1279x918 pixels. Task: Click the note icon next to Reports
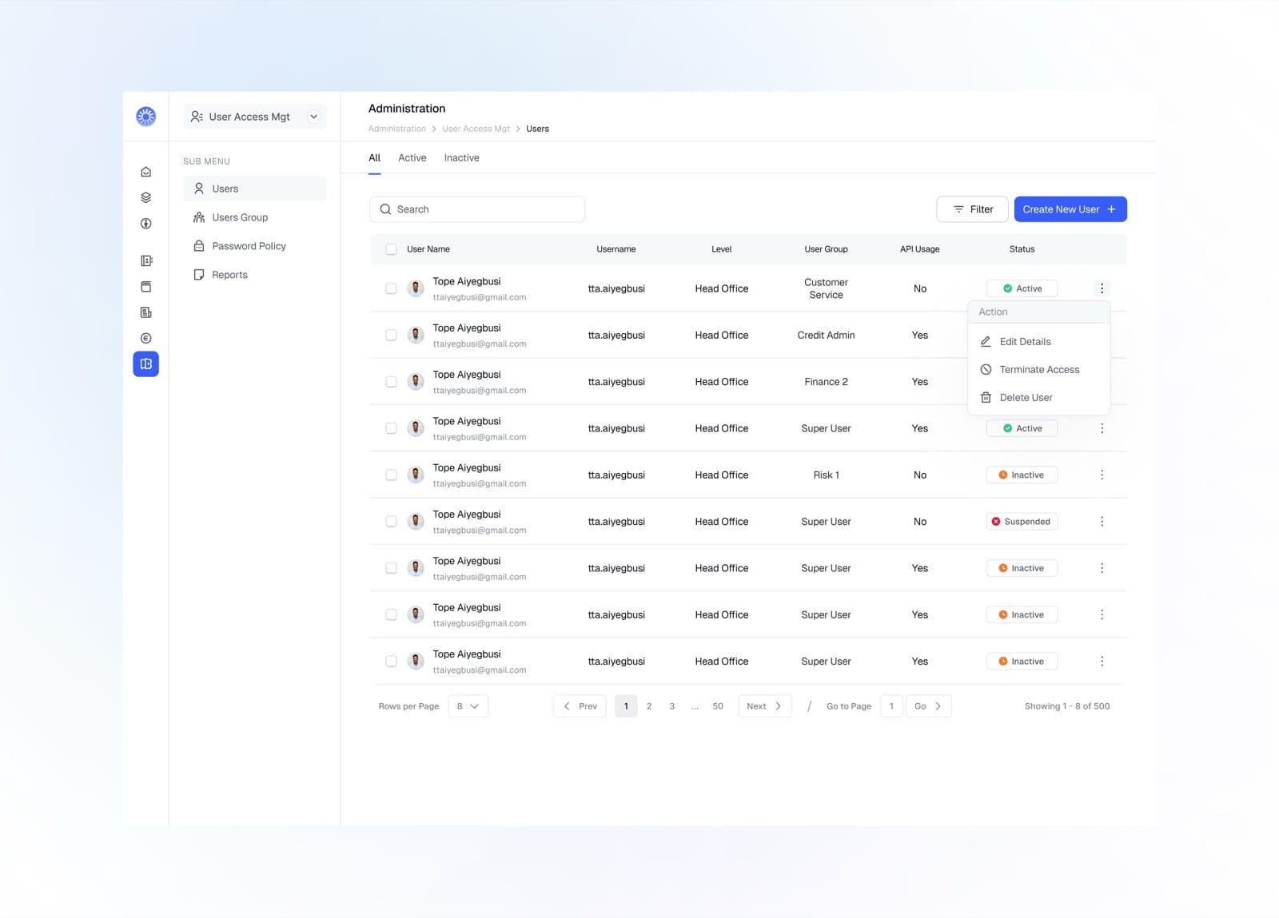coord(199,275)
